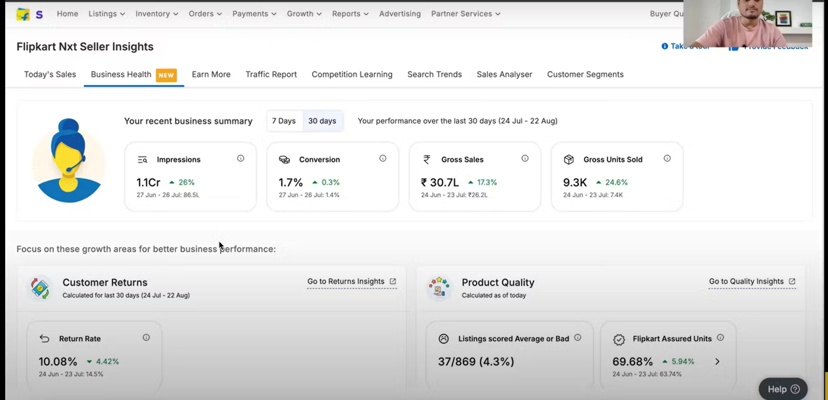The width and height of the screenshot is (828, 400).
Task: Click the webcam video overlay thumbnail
Action: point(748,24)
